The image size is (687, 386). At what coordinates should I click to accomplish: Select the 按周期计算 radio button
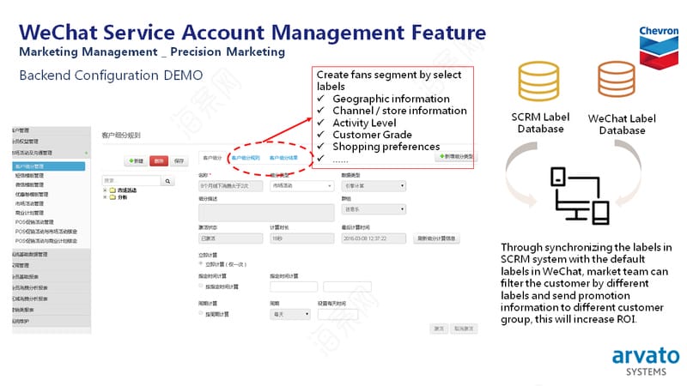coord(201,314)
